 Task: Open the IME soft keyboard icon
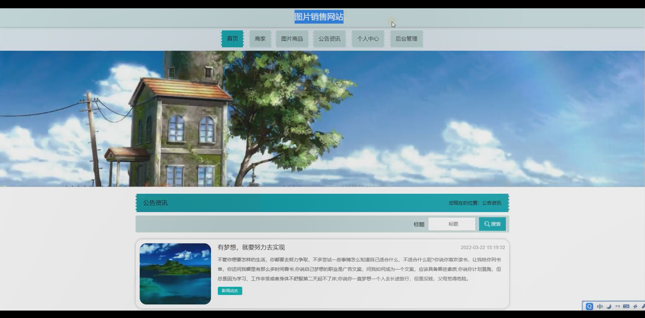626,307
